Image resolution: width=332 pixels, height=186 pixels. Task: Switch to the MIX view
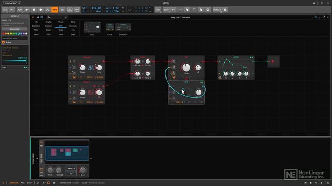[23, 183]
